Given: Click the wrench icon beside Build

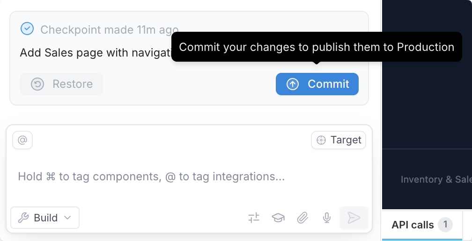Looking at the screenshot, I should click(x=23, y=218).
